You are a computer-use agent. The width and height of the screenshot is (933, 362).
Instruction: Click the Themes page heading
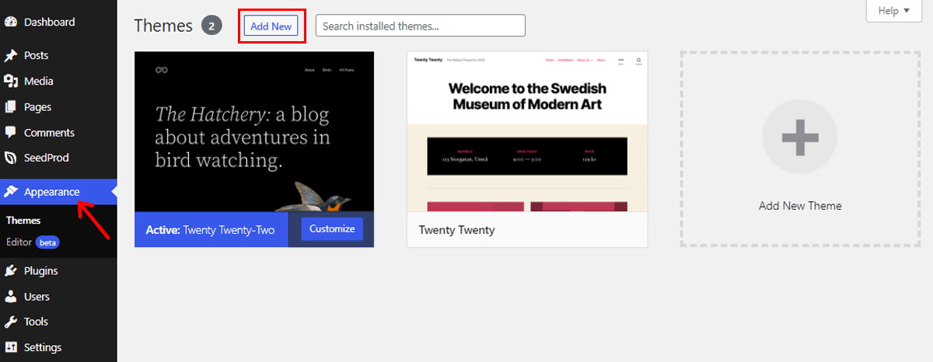[163, 26]
